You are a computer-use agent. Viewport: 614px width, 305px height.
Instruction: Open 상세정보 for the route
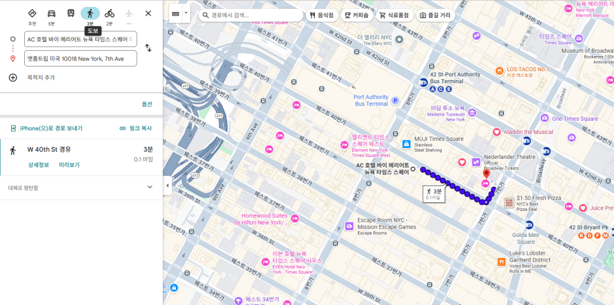(x=38, y=165)
